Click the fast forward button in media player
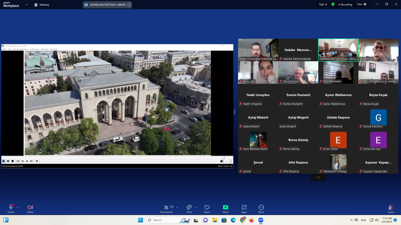The image size is (401, 225). pyautogui.click(x=27, y=161)
